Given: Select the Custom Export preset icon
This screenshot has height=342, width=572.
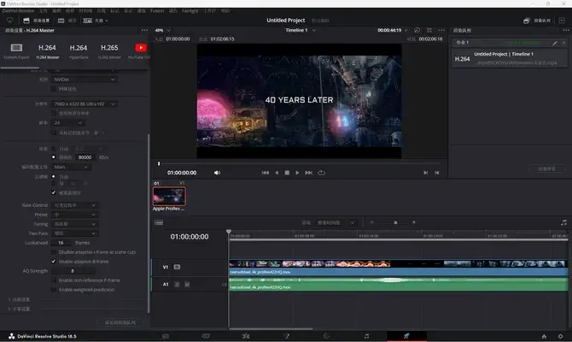Looking at the screenshot, I should [x=16, y=48].
